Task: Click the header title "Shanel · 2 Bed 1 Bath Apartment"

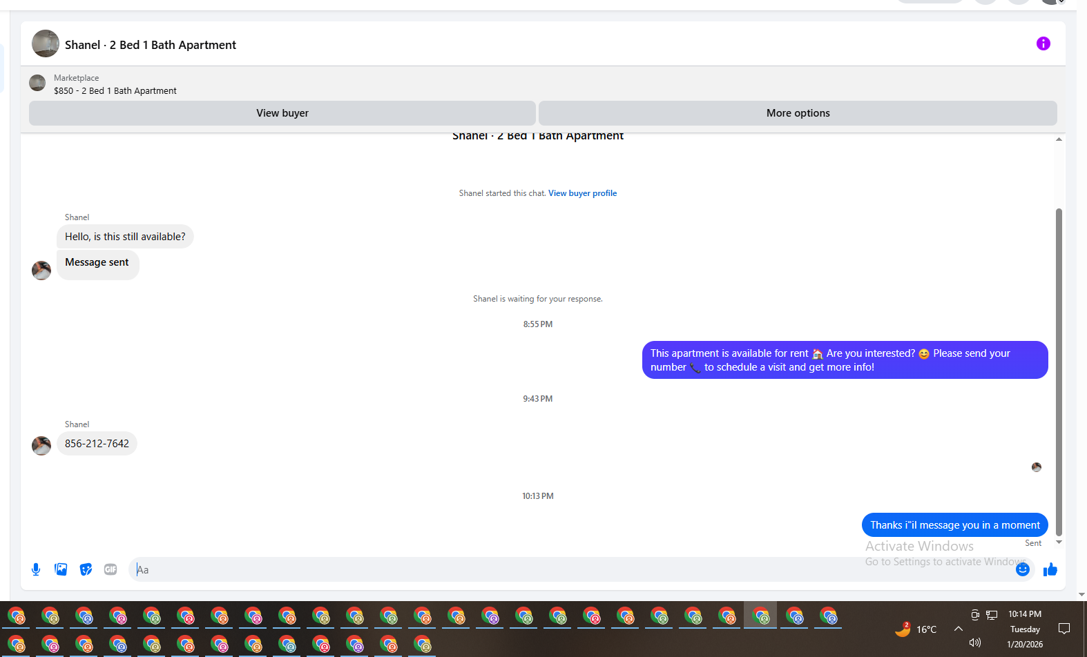Action: 151,45
